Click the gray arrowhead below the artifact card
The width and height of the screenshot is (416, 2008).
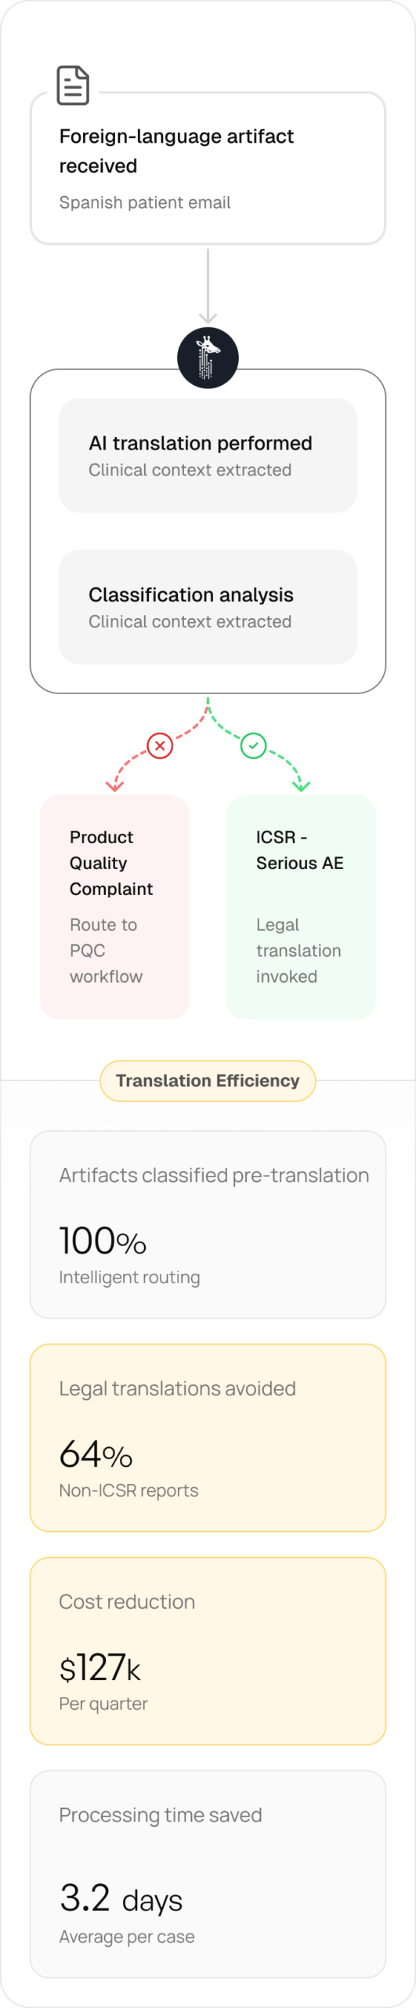(x=208, y=318)
